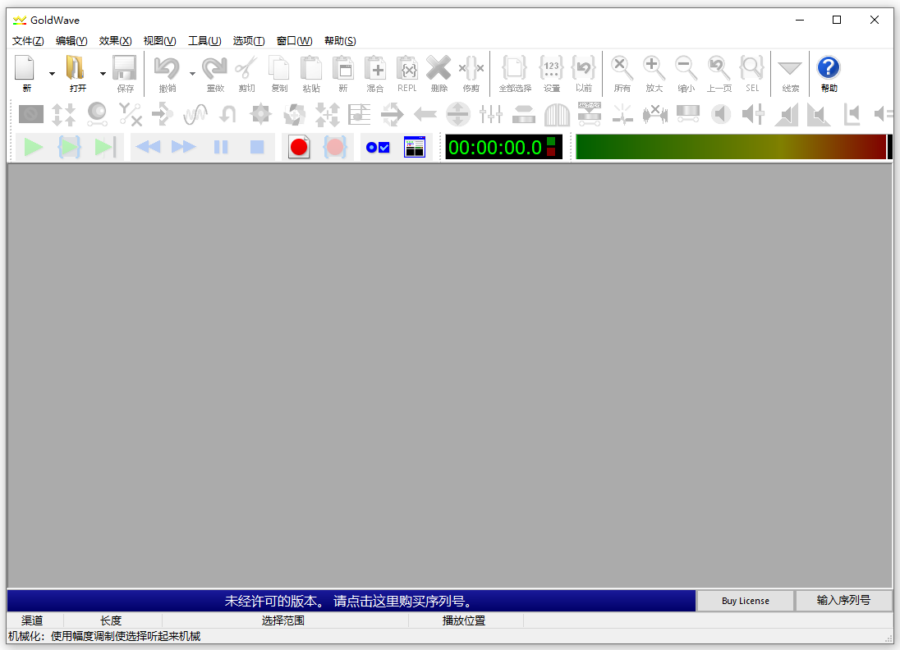Image resolution: width=900 pixels, height=650 pixels.
Task: Click the 00:00:00.0 time display
Action: tap(504, 147)
